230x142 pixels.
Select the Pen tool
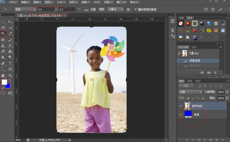point(3,63)
